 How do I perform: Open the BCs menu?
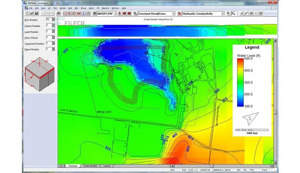(x=76, y=8)
